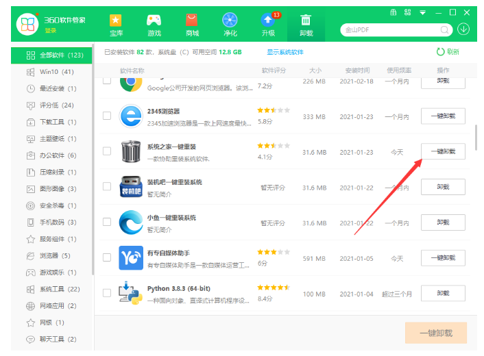This screenshot has width=484, height=356.
Task: Click the magnifier search icon
Action: click(446, 29)
